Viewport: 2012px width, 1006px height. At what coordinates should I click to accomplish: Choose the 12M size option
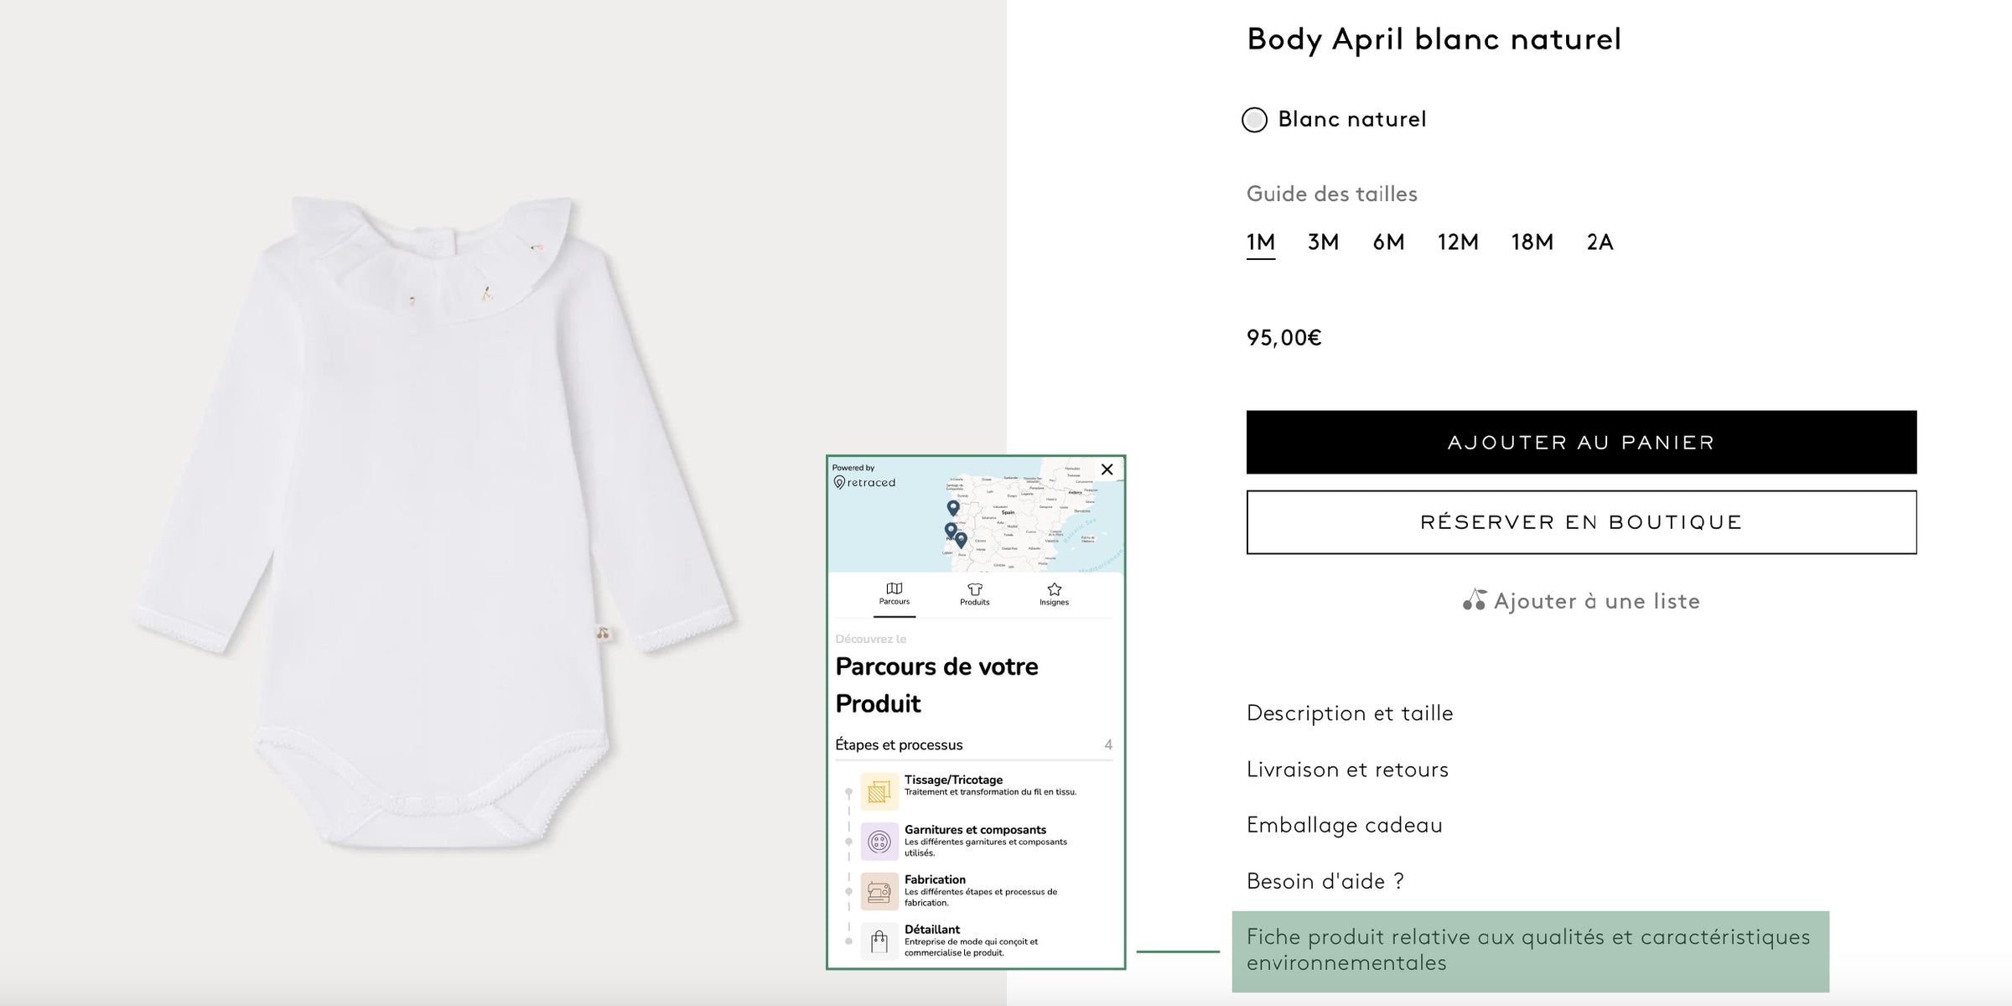(1458, 242)
